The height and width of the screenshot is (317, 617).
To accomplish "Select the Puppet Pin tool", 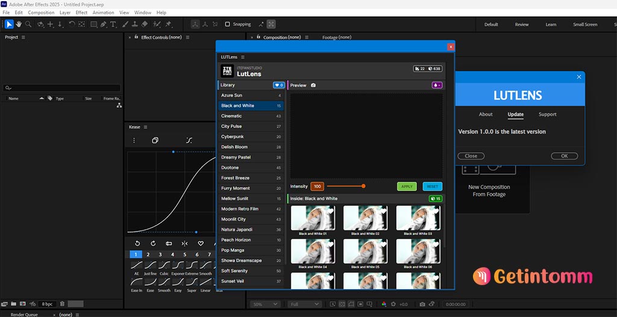I will coord(169,24).
